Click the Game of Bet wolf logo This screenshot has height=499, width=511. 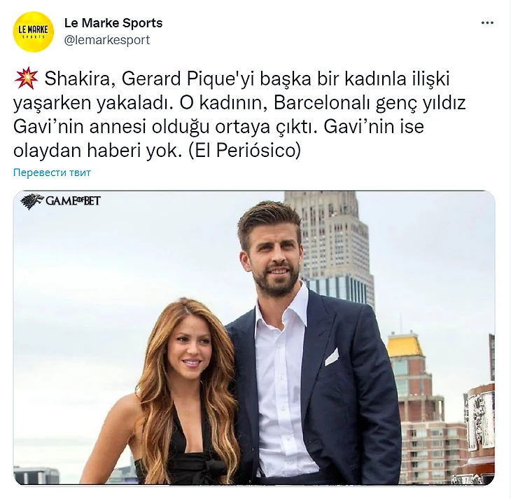tap(31, 200)
